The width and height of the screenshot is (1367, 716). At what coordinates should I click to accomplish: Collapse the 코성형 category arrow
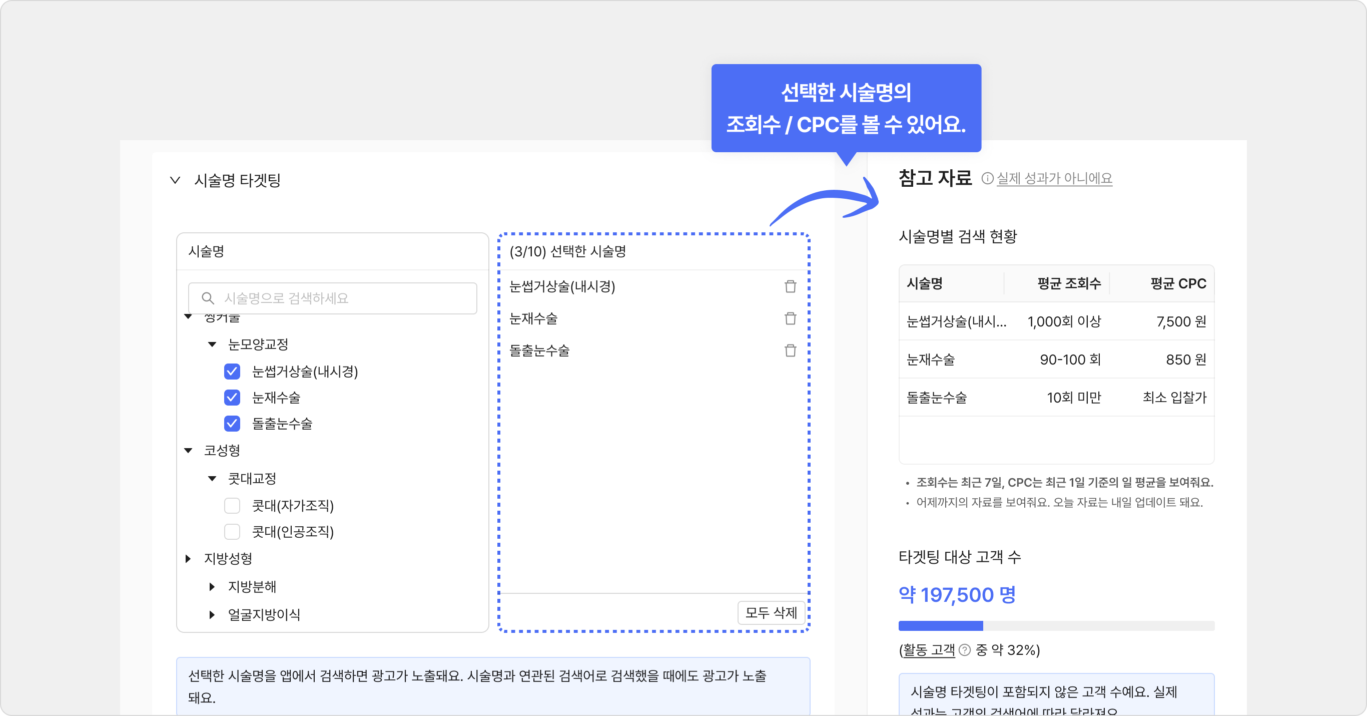pyautogui.click(x=188, y=451)
